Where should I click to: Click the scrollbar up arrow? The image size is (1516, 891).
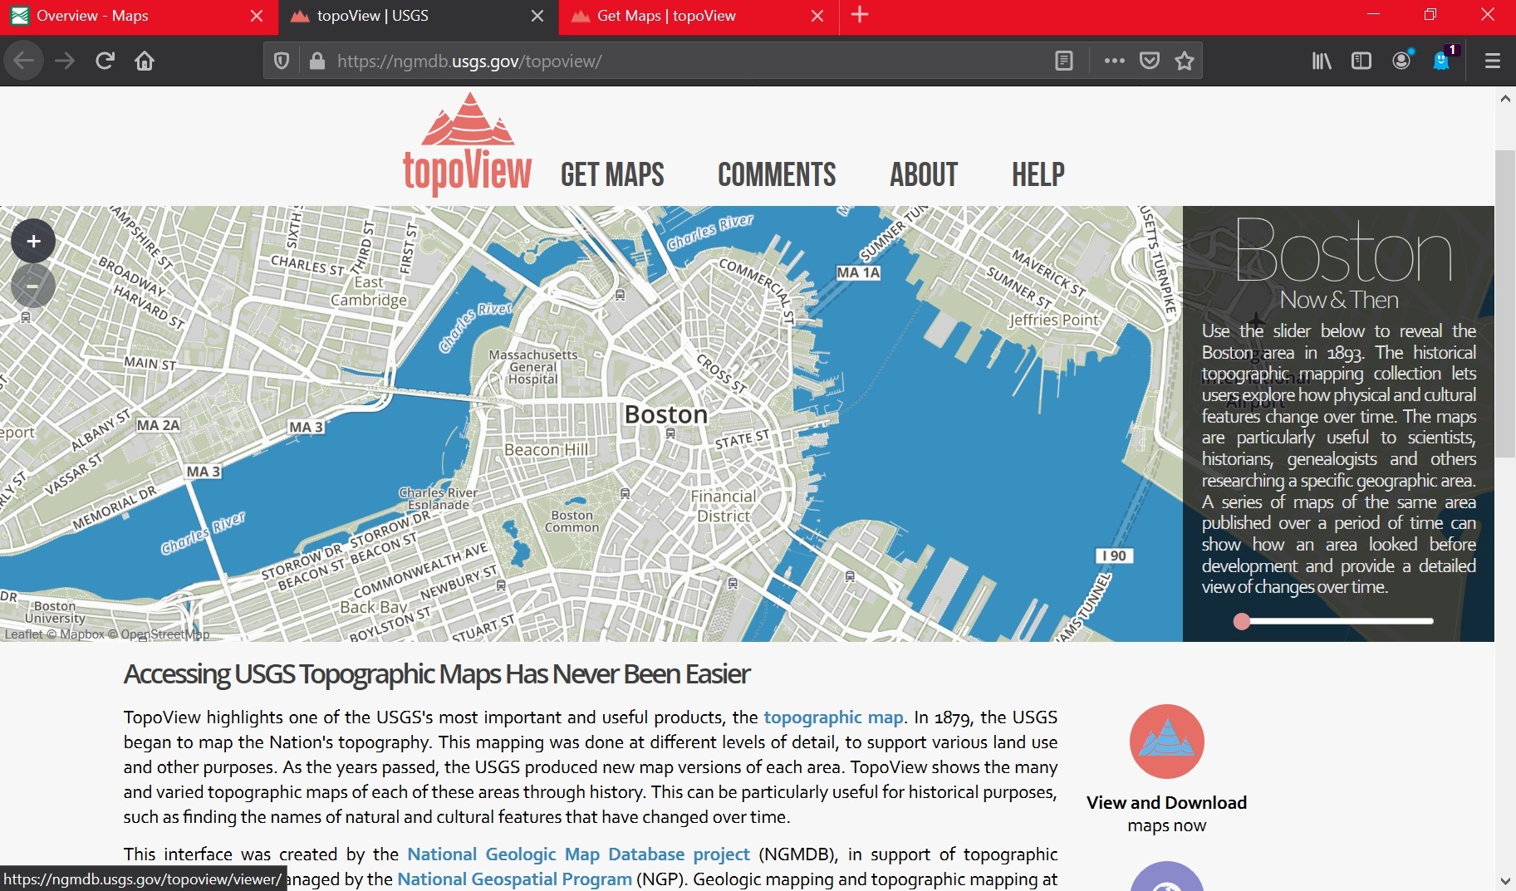(1505, 98)
